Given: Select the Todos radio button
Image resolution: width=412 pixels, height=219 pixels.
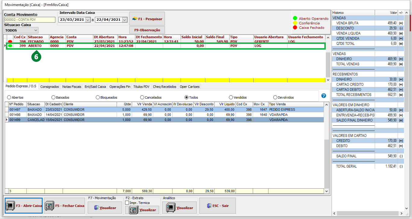Looking at the screenshot, I should [187, 97].
